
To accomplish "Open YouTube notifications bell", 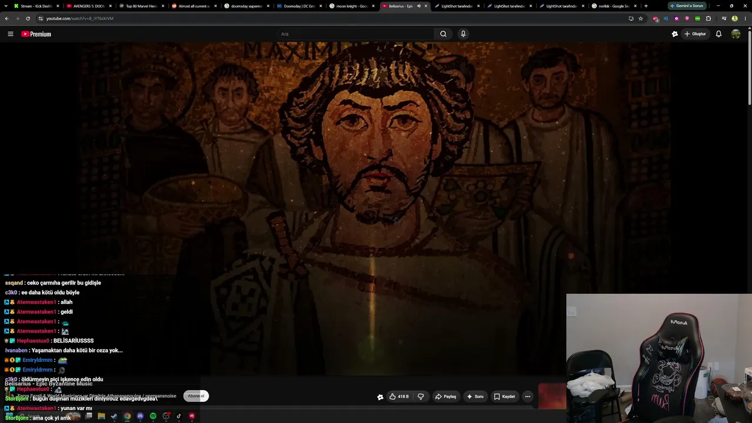I will coord(719,34).
